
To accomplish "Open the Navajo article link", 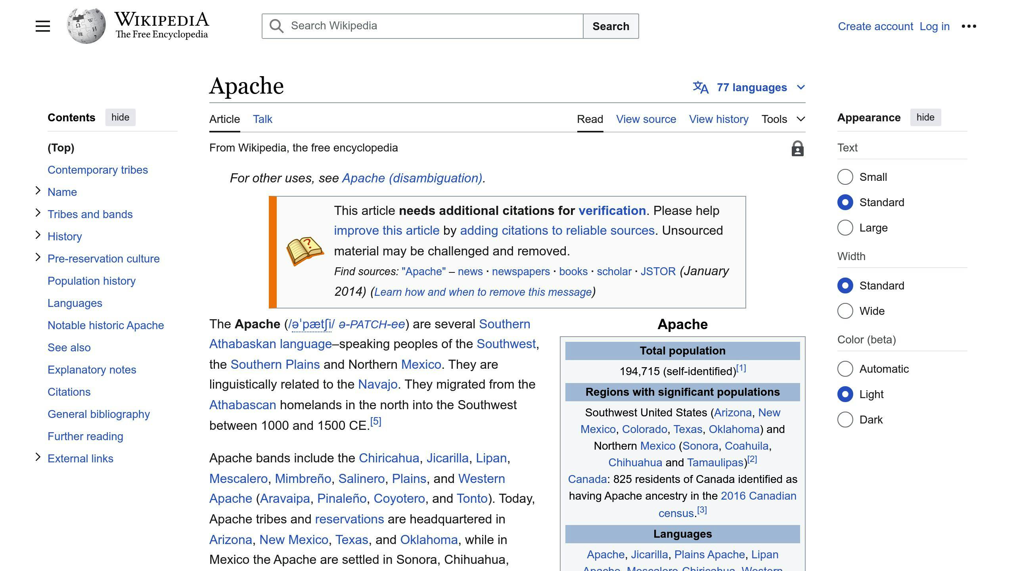I will click(x=378, y=384).
